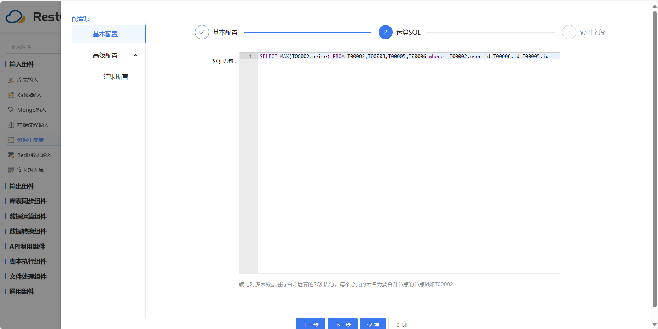
Task: Expand the 数据运算组件 section
Action: tap(28, 217)
